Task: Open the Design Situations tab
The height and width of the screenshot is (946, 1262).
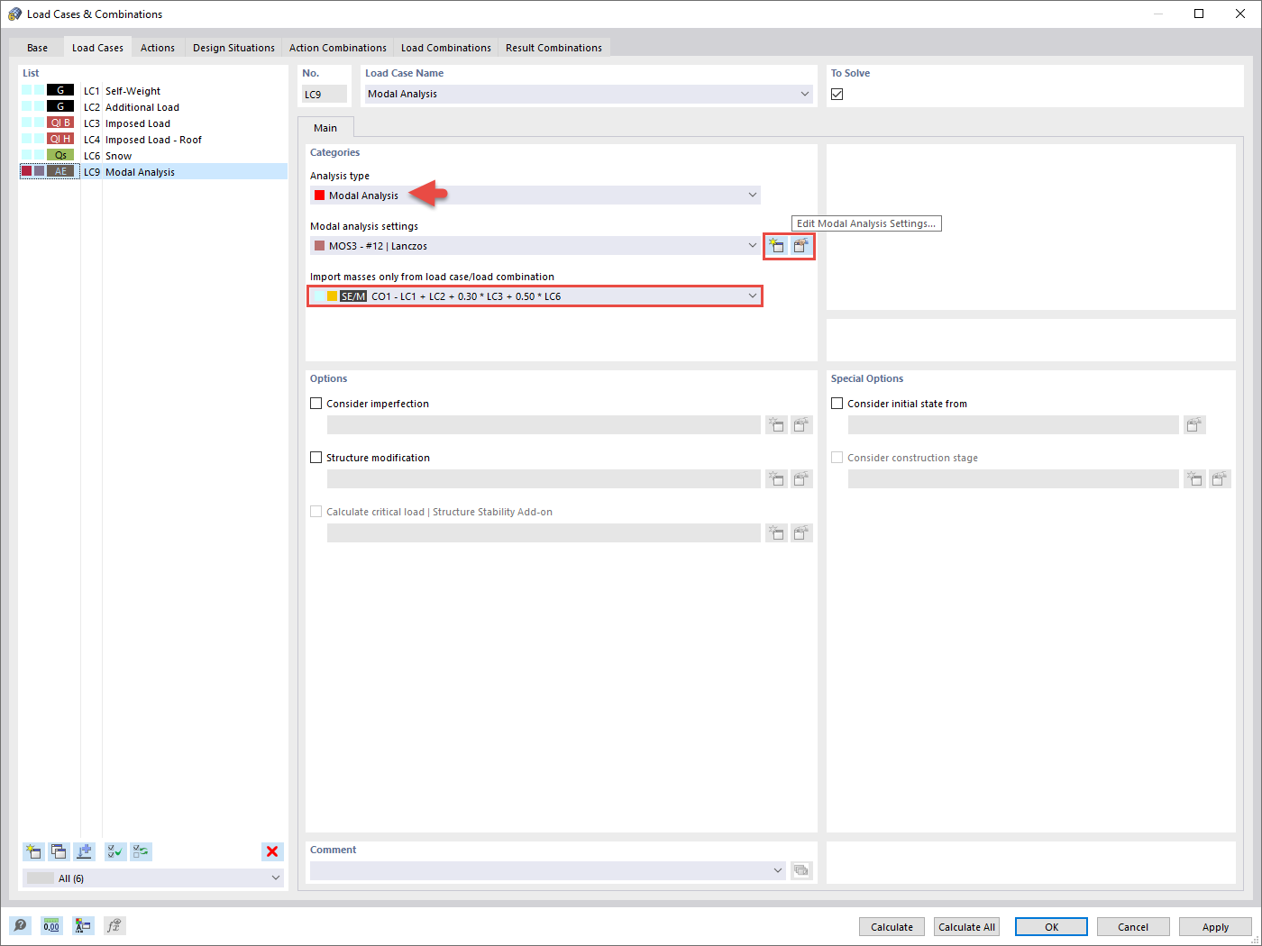Action: coord(233,47)
